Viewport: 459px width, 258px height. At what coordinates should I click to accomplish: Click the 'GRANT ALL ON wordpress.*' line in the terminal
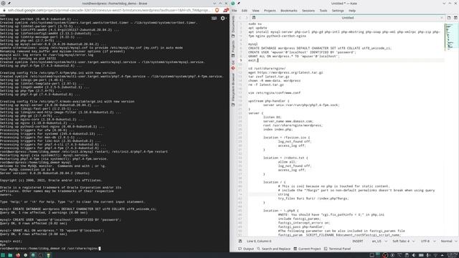(52, 231)
